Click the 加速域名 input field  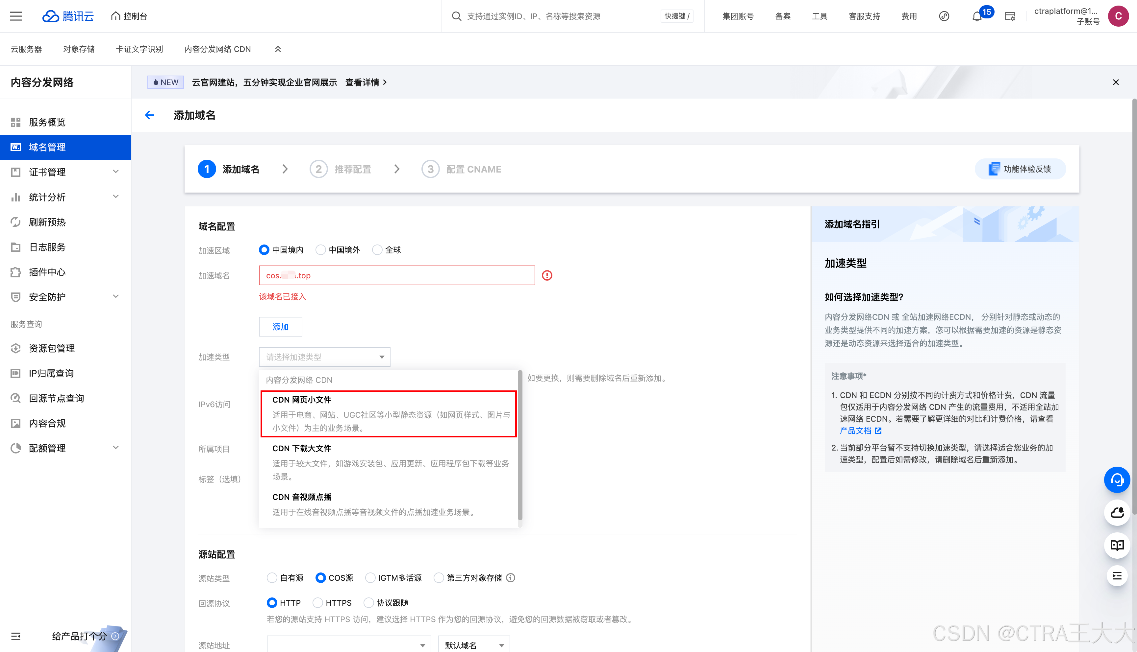pyautogui.click(x=397, y=275)
